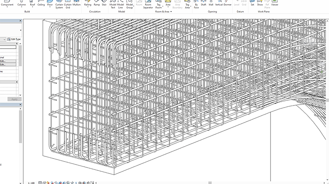This screenshot has height=184, width=329.
Task: Close the Properties palette
Action: [20, 21]
